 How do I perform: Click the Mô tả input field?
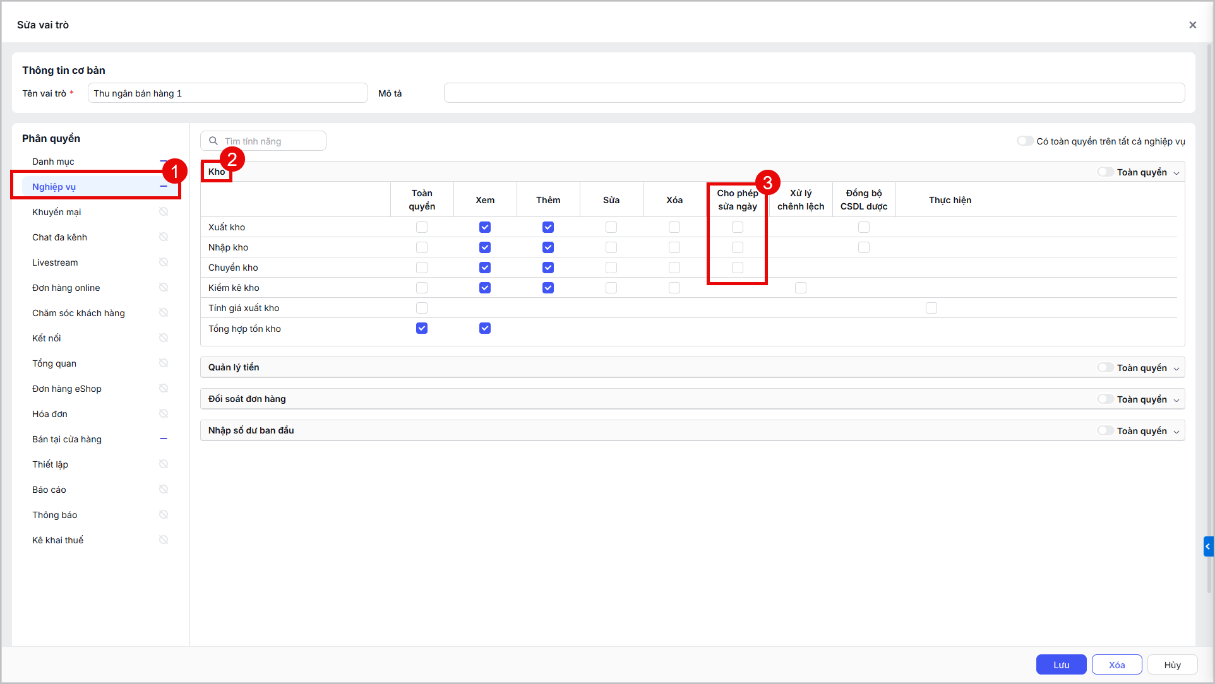[x=814, y=93]
